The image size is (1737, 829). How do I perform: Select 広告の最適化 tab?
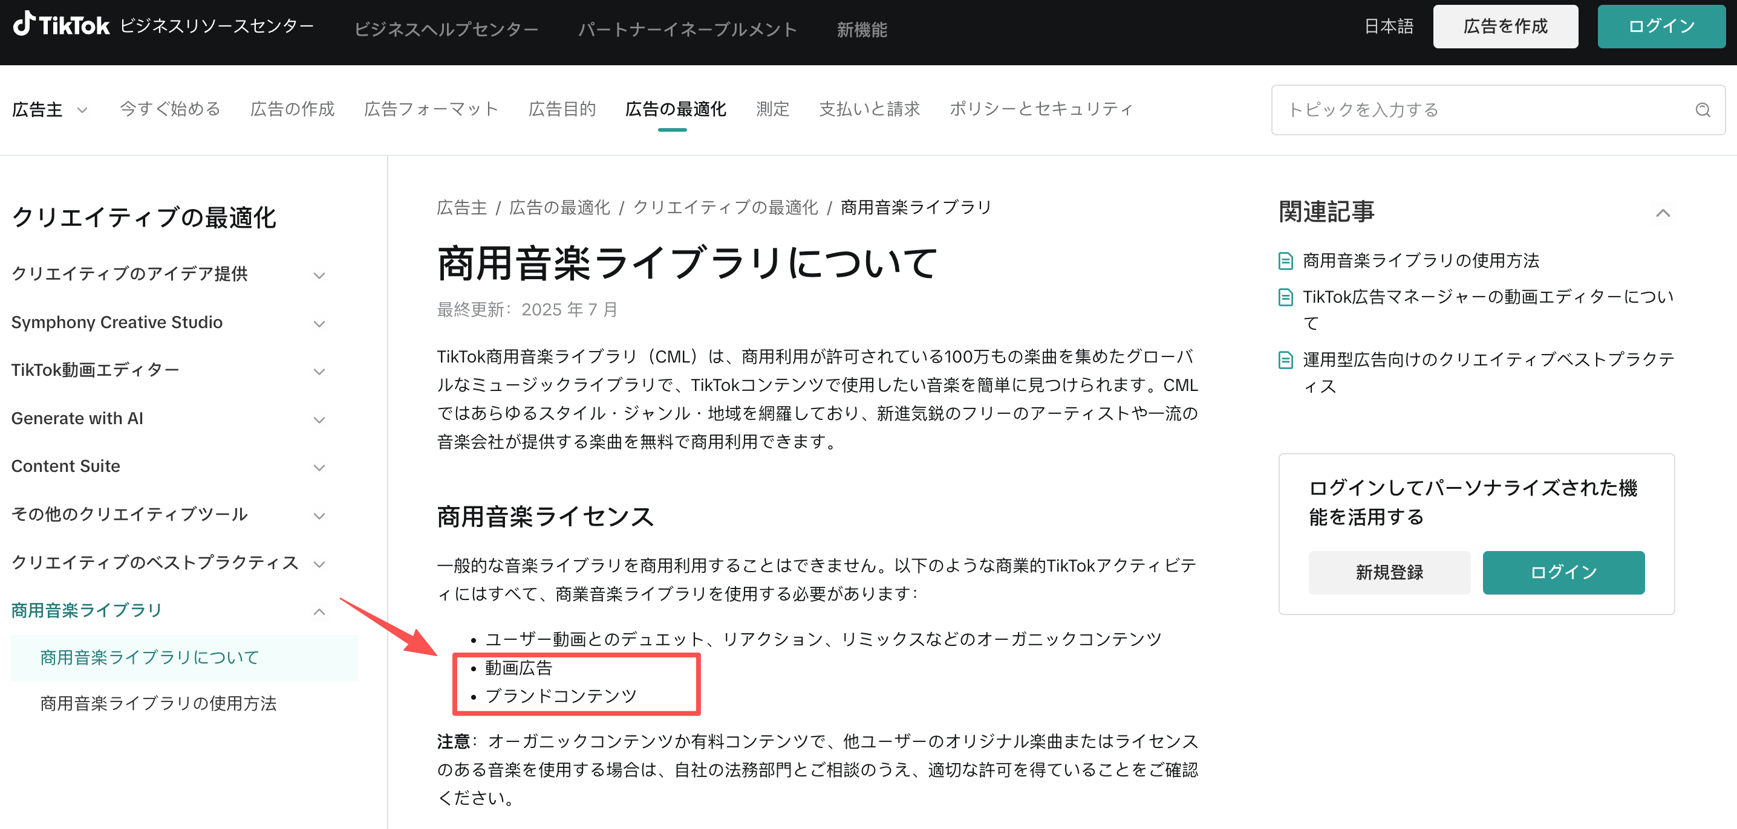point(676,108)
